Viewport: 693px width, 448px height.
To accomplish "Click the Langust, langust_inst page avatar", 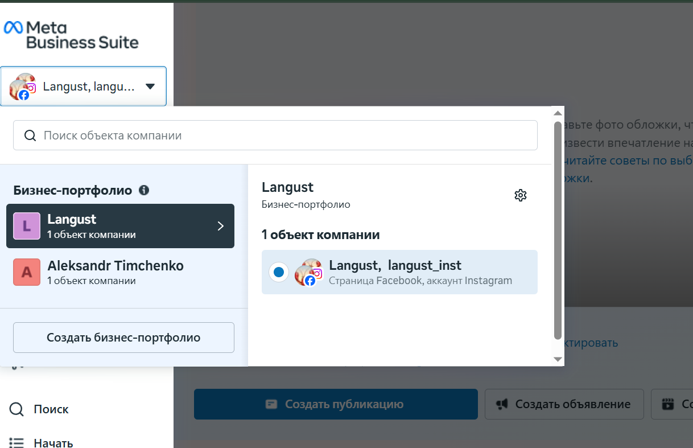I will pyautogui.click(x=309, y=272).
